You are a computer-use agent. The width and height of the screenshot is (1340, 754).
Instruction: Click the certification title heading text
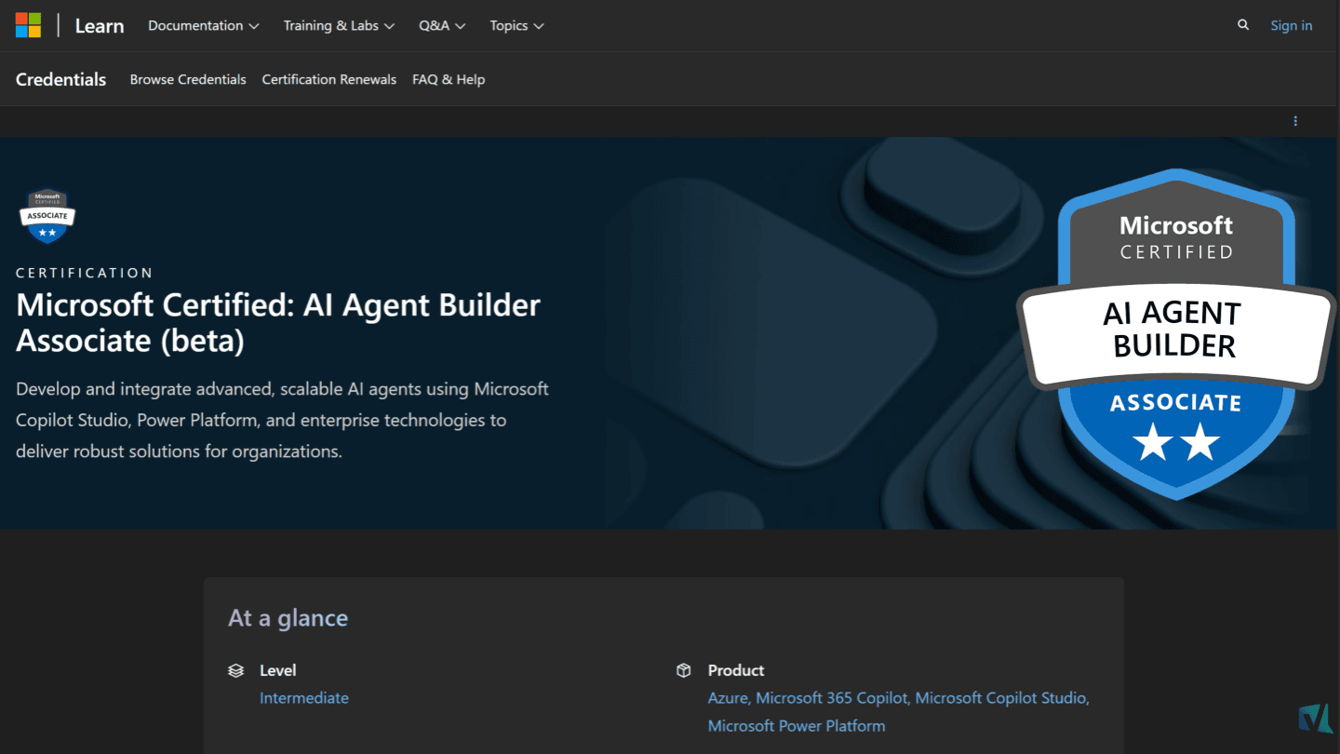(x=278, y=323)
